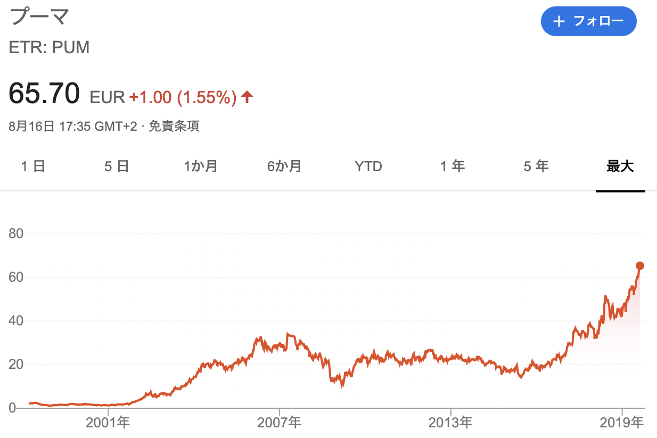657x438 pixels.
Task: Click the orange endpoint dot on chart
Action: (640, 266)
